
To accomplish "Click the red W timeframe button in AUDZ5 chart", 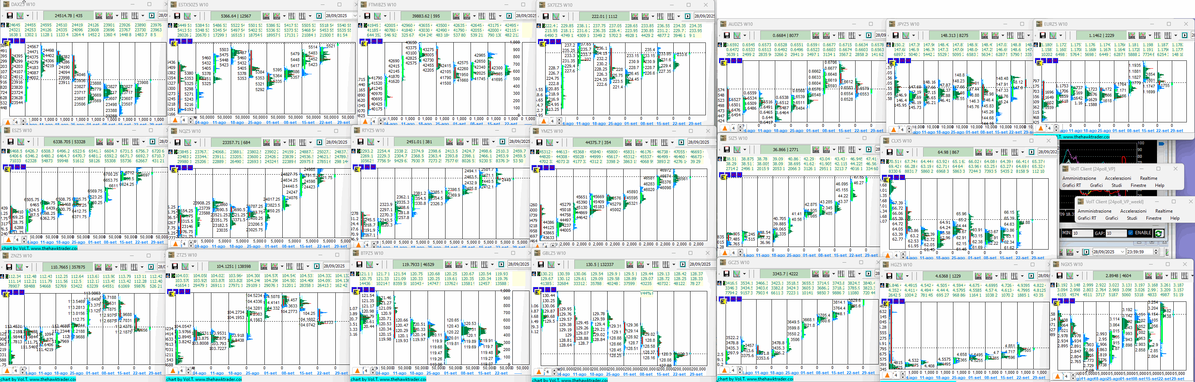I will 734,61.
